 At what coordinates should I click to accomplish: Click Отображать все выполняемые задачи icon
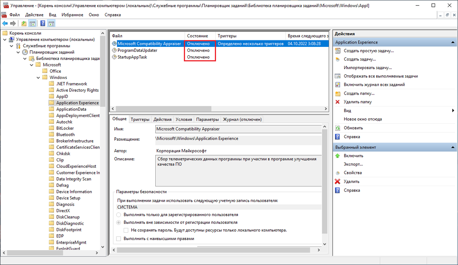point(337,76)
